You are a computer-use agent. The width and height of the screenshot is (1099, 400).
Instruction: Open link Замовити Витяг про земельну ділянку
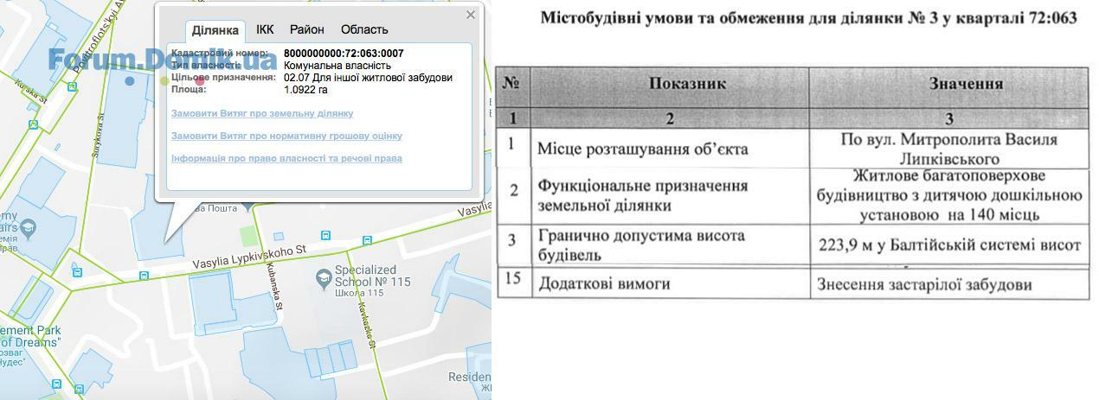pyautogui.click(x=262, y=113)
